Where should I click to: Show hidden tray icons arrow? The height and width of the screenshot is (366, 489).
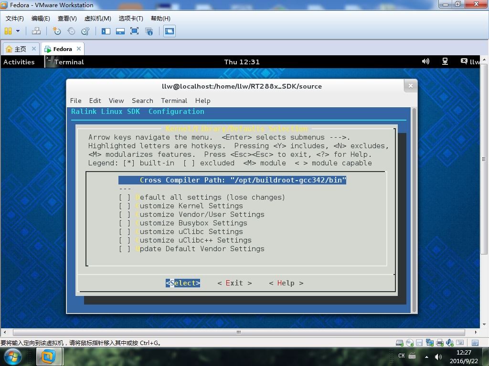coord(426,356)
